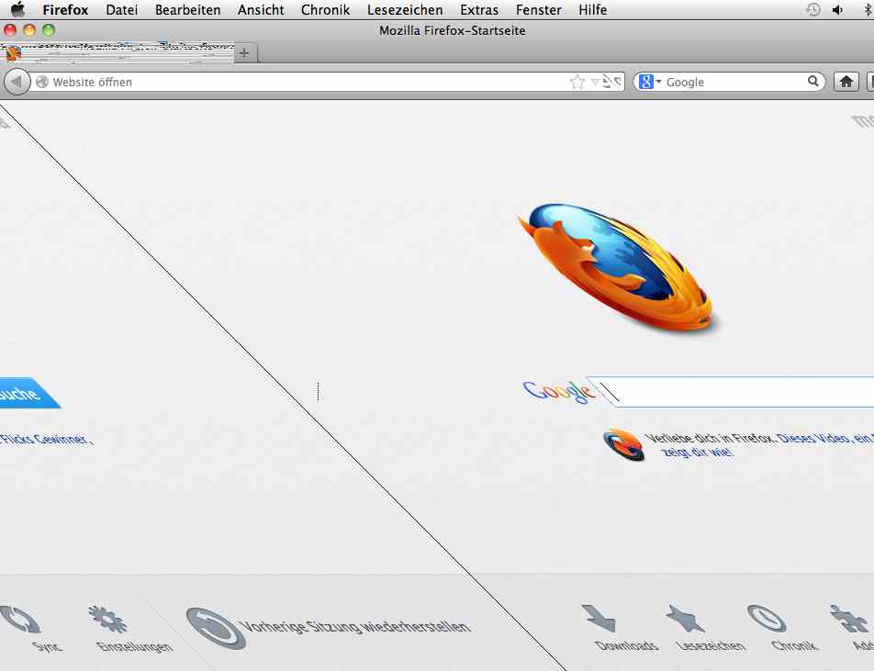Open the Hilfe menu
Screen dimensions: 874x671
[x=592, y=10]
